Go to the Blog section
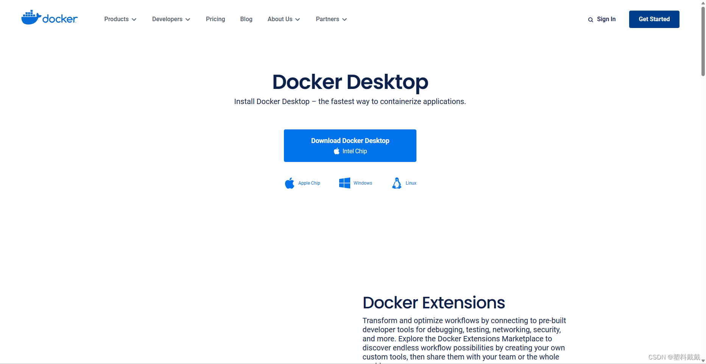 pos(246,19)
